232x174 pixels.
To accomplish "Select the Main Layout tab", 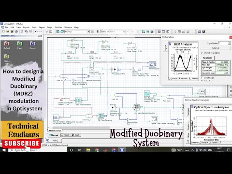I will [x=55, y=130].
